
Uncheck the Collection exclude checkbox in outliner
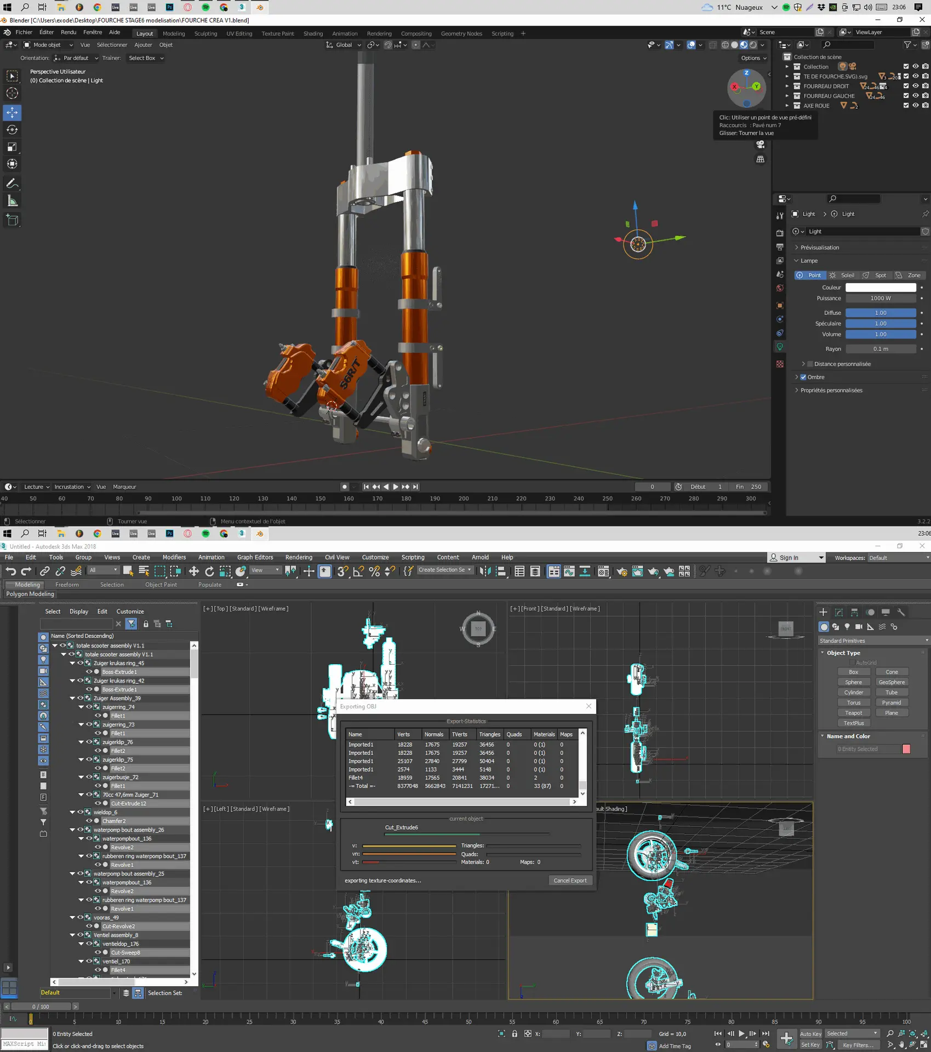906,66
